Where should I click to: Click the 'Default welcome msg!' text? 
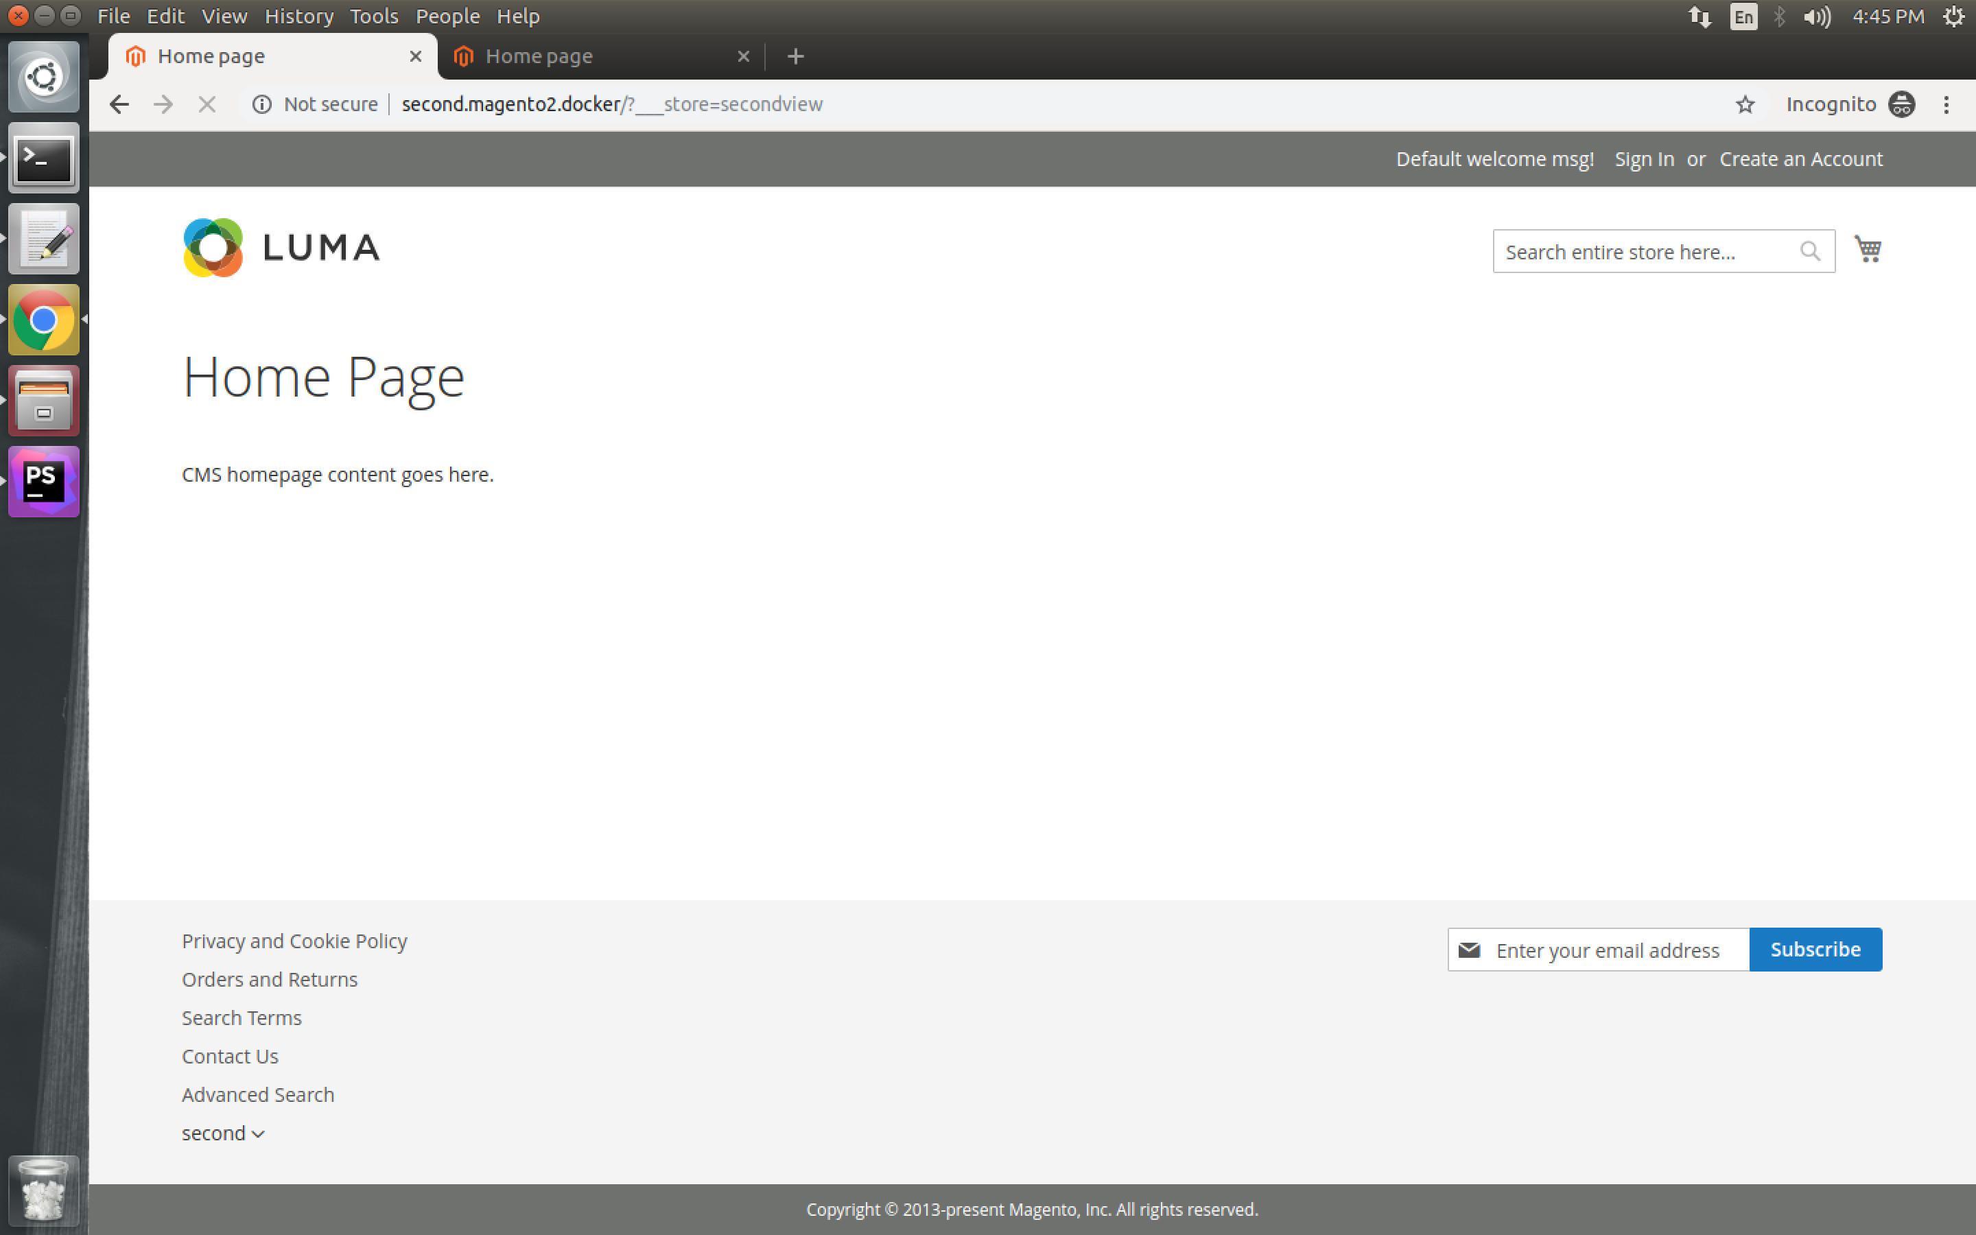[1494, 159]
